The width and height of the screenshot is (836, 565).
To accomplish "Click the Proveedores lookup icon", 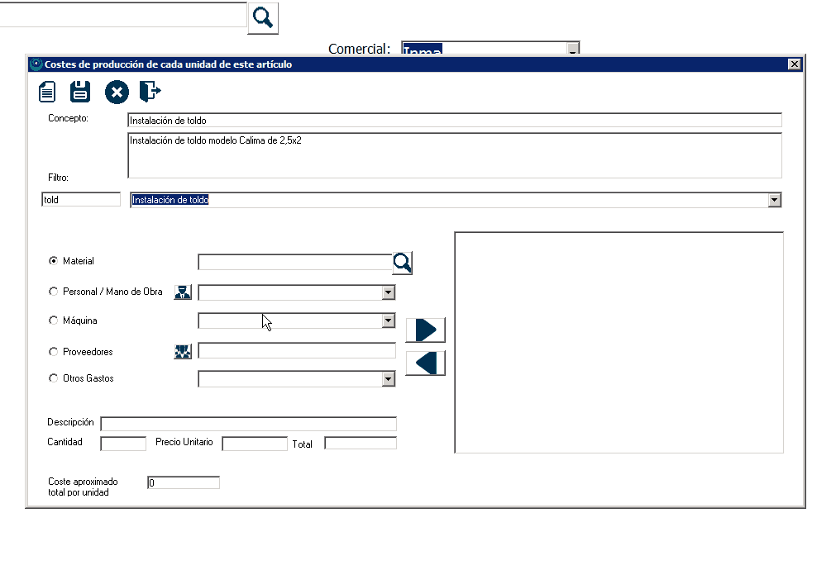I will (183, 352).
